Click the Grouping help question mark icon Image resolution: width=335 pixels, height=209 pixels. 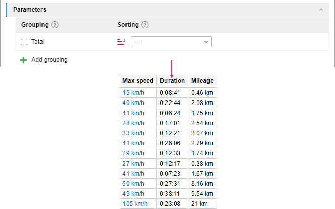tap(55, 25)
